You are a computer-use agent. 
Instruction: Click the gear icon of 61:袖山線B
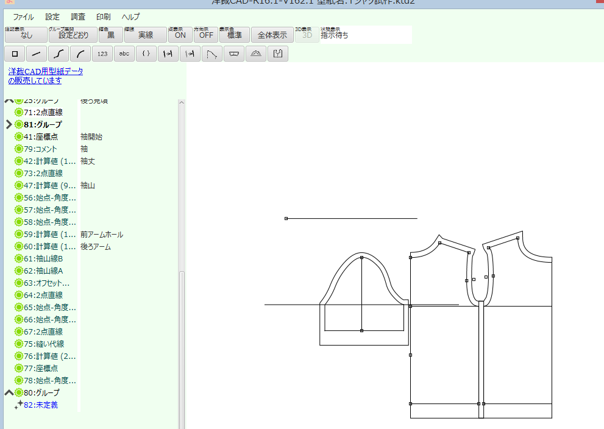tap(18, 258)
